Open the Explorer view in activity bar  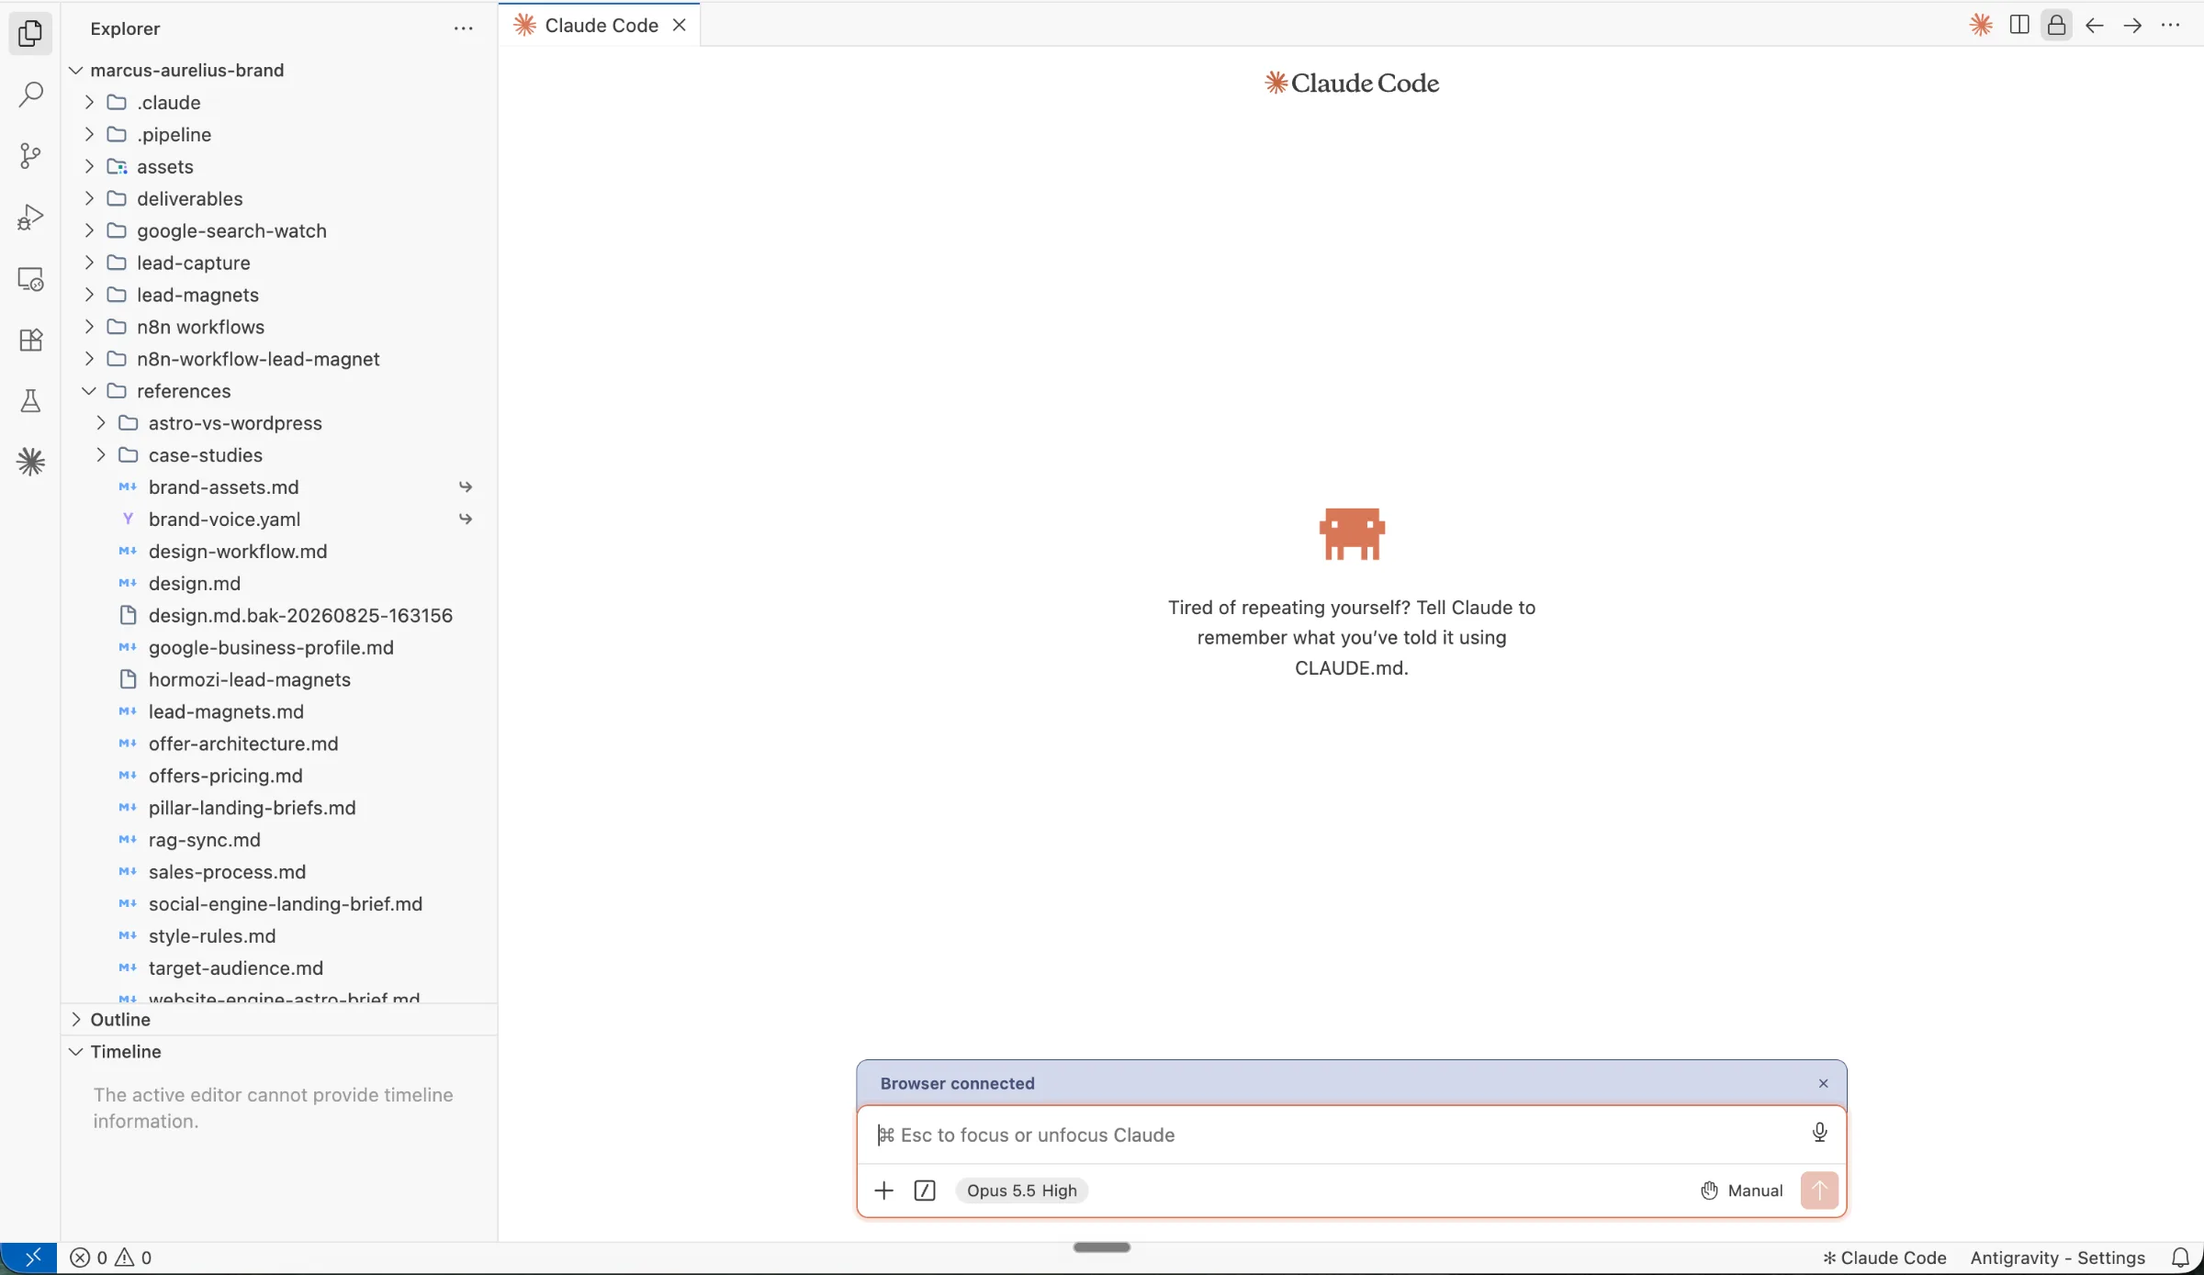point(30,34)
